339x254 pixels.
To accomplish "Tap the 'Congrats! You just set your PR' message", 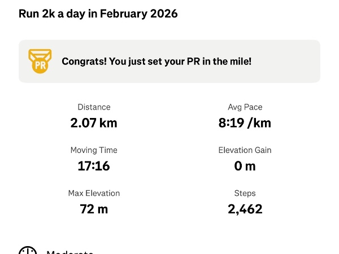I will click(157, 61).
